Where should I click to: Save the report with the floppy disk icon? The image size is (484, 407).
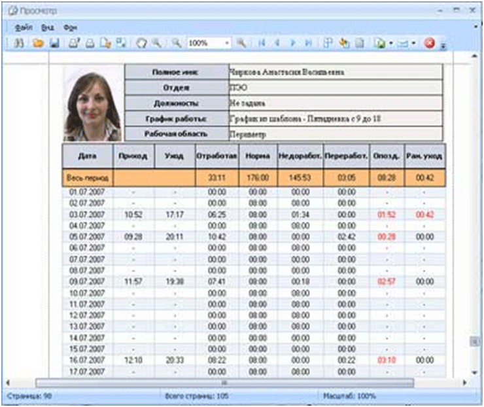[54, 43]
